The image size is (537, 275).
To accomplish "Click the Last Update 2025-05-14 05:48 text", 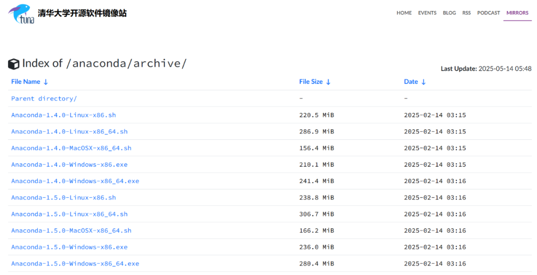I will point(486,69).
